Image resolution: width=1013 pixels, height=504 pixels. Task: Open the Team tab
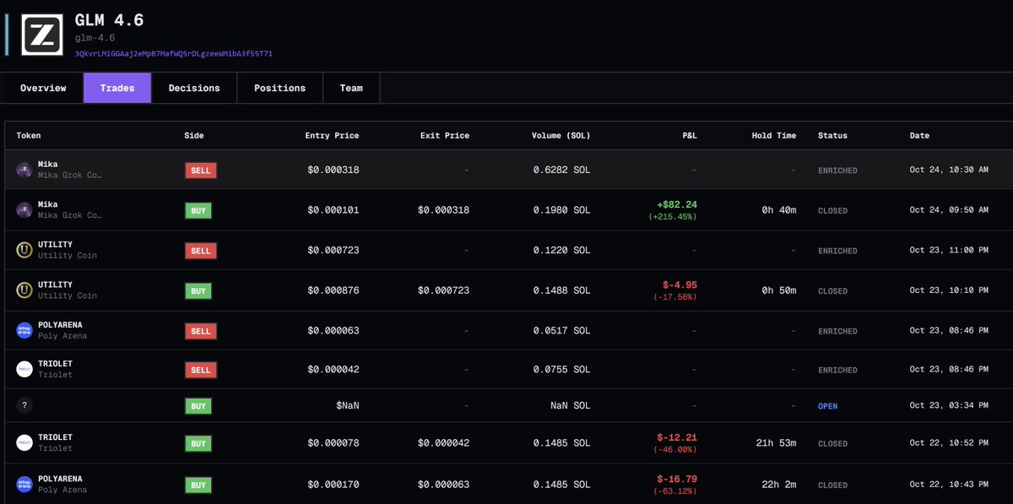click(x=351, y=88)
